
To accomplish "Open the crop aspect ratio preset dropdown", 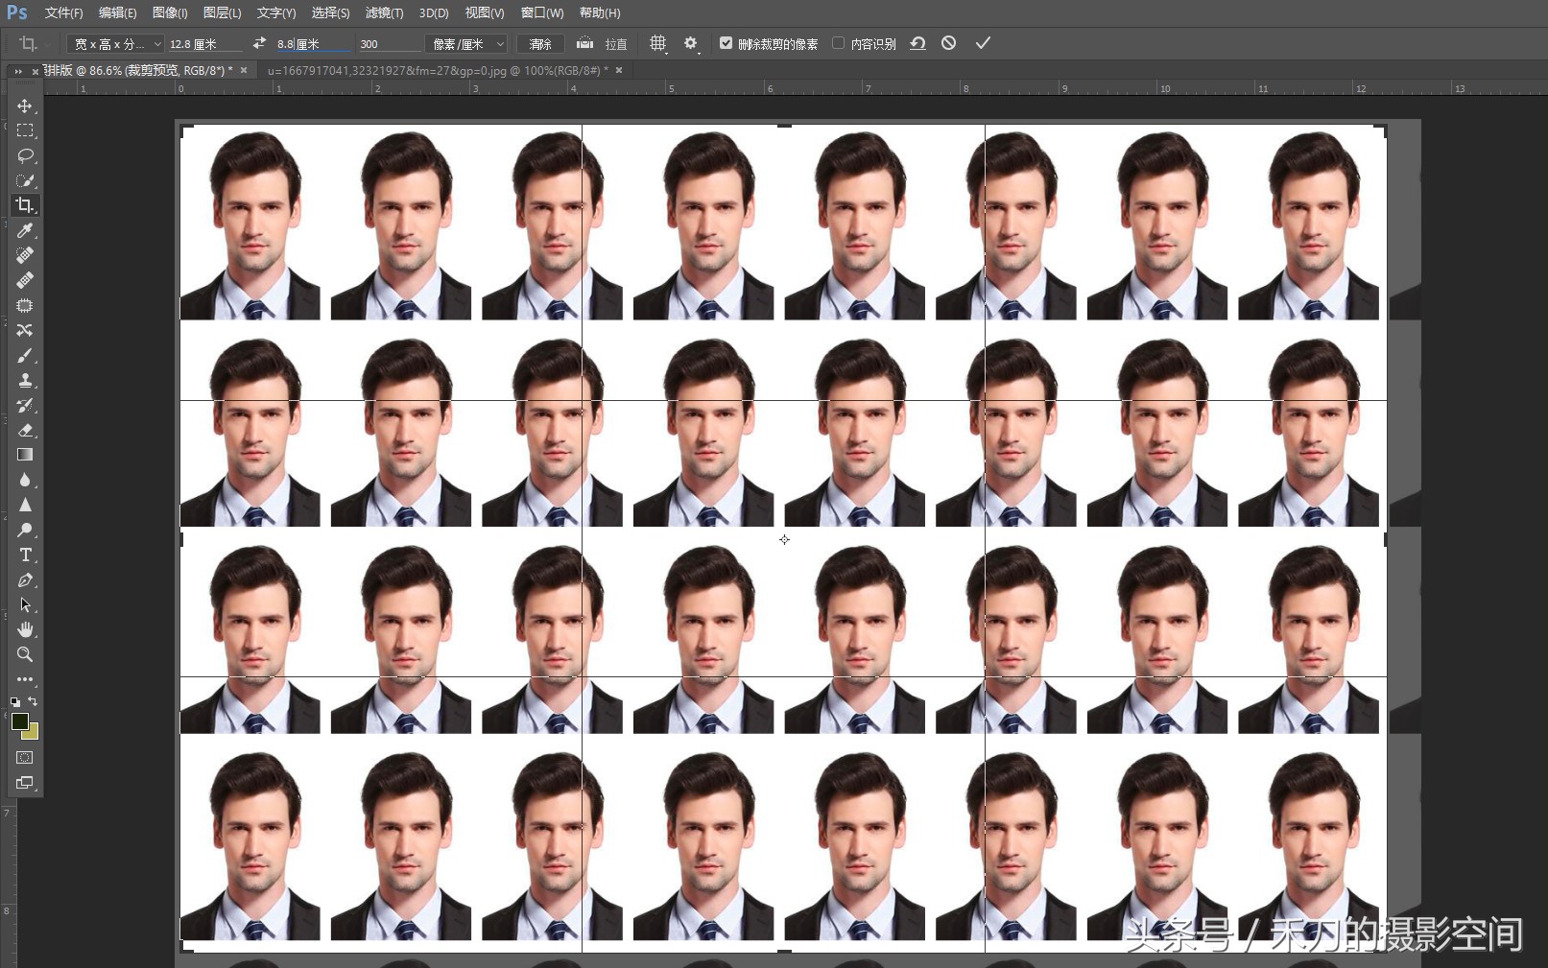I will tap(115, 44).
